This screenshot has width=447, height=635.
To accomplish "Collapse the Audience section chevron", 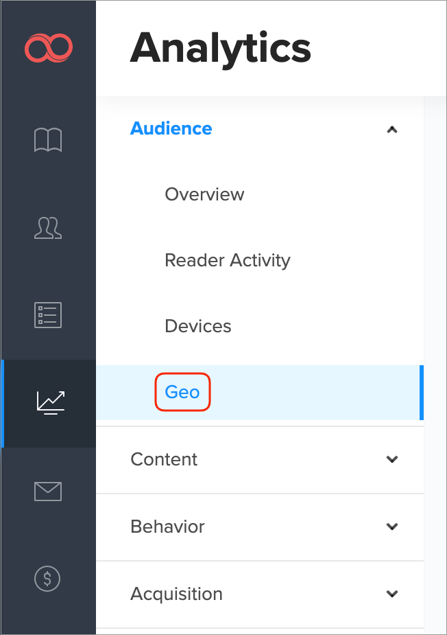I will (391, 129).
